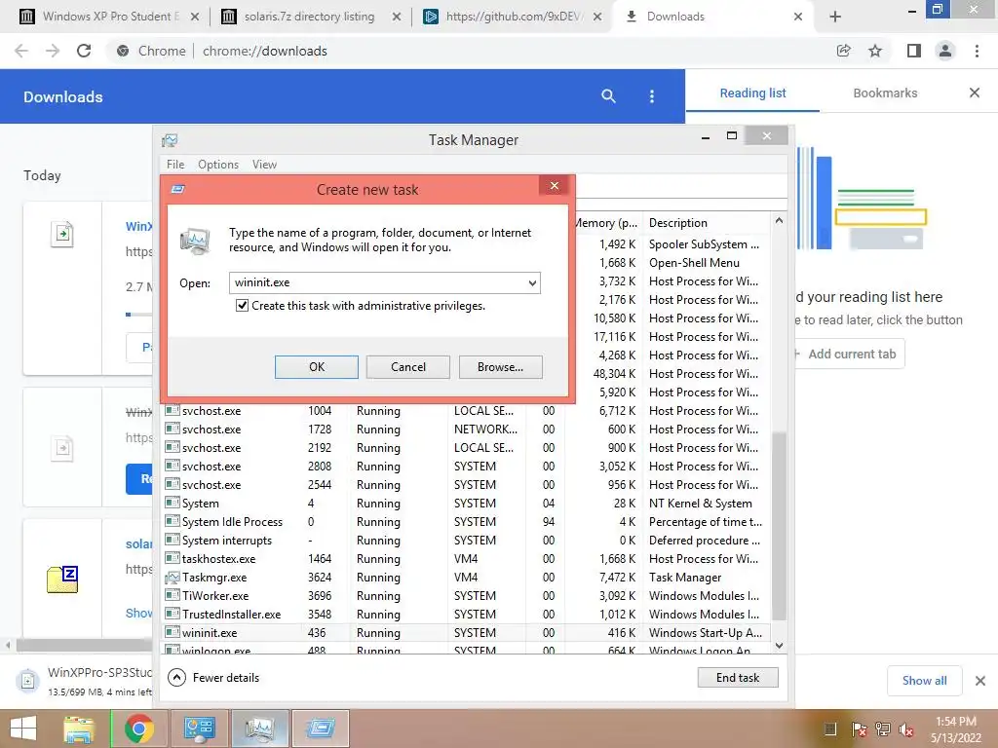The image size is (998, 748).
Task: Select the wininit.exe process row
Action: (x=467, y=633)
